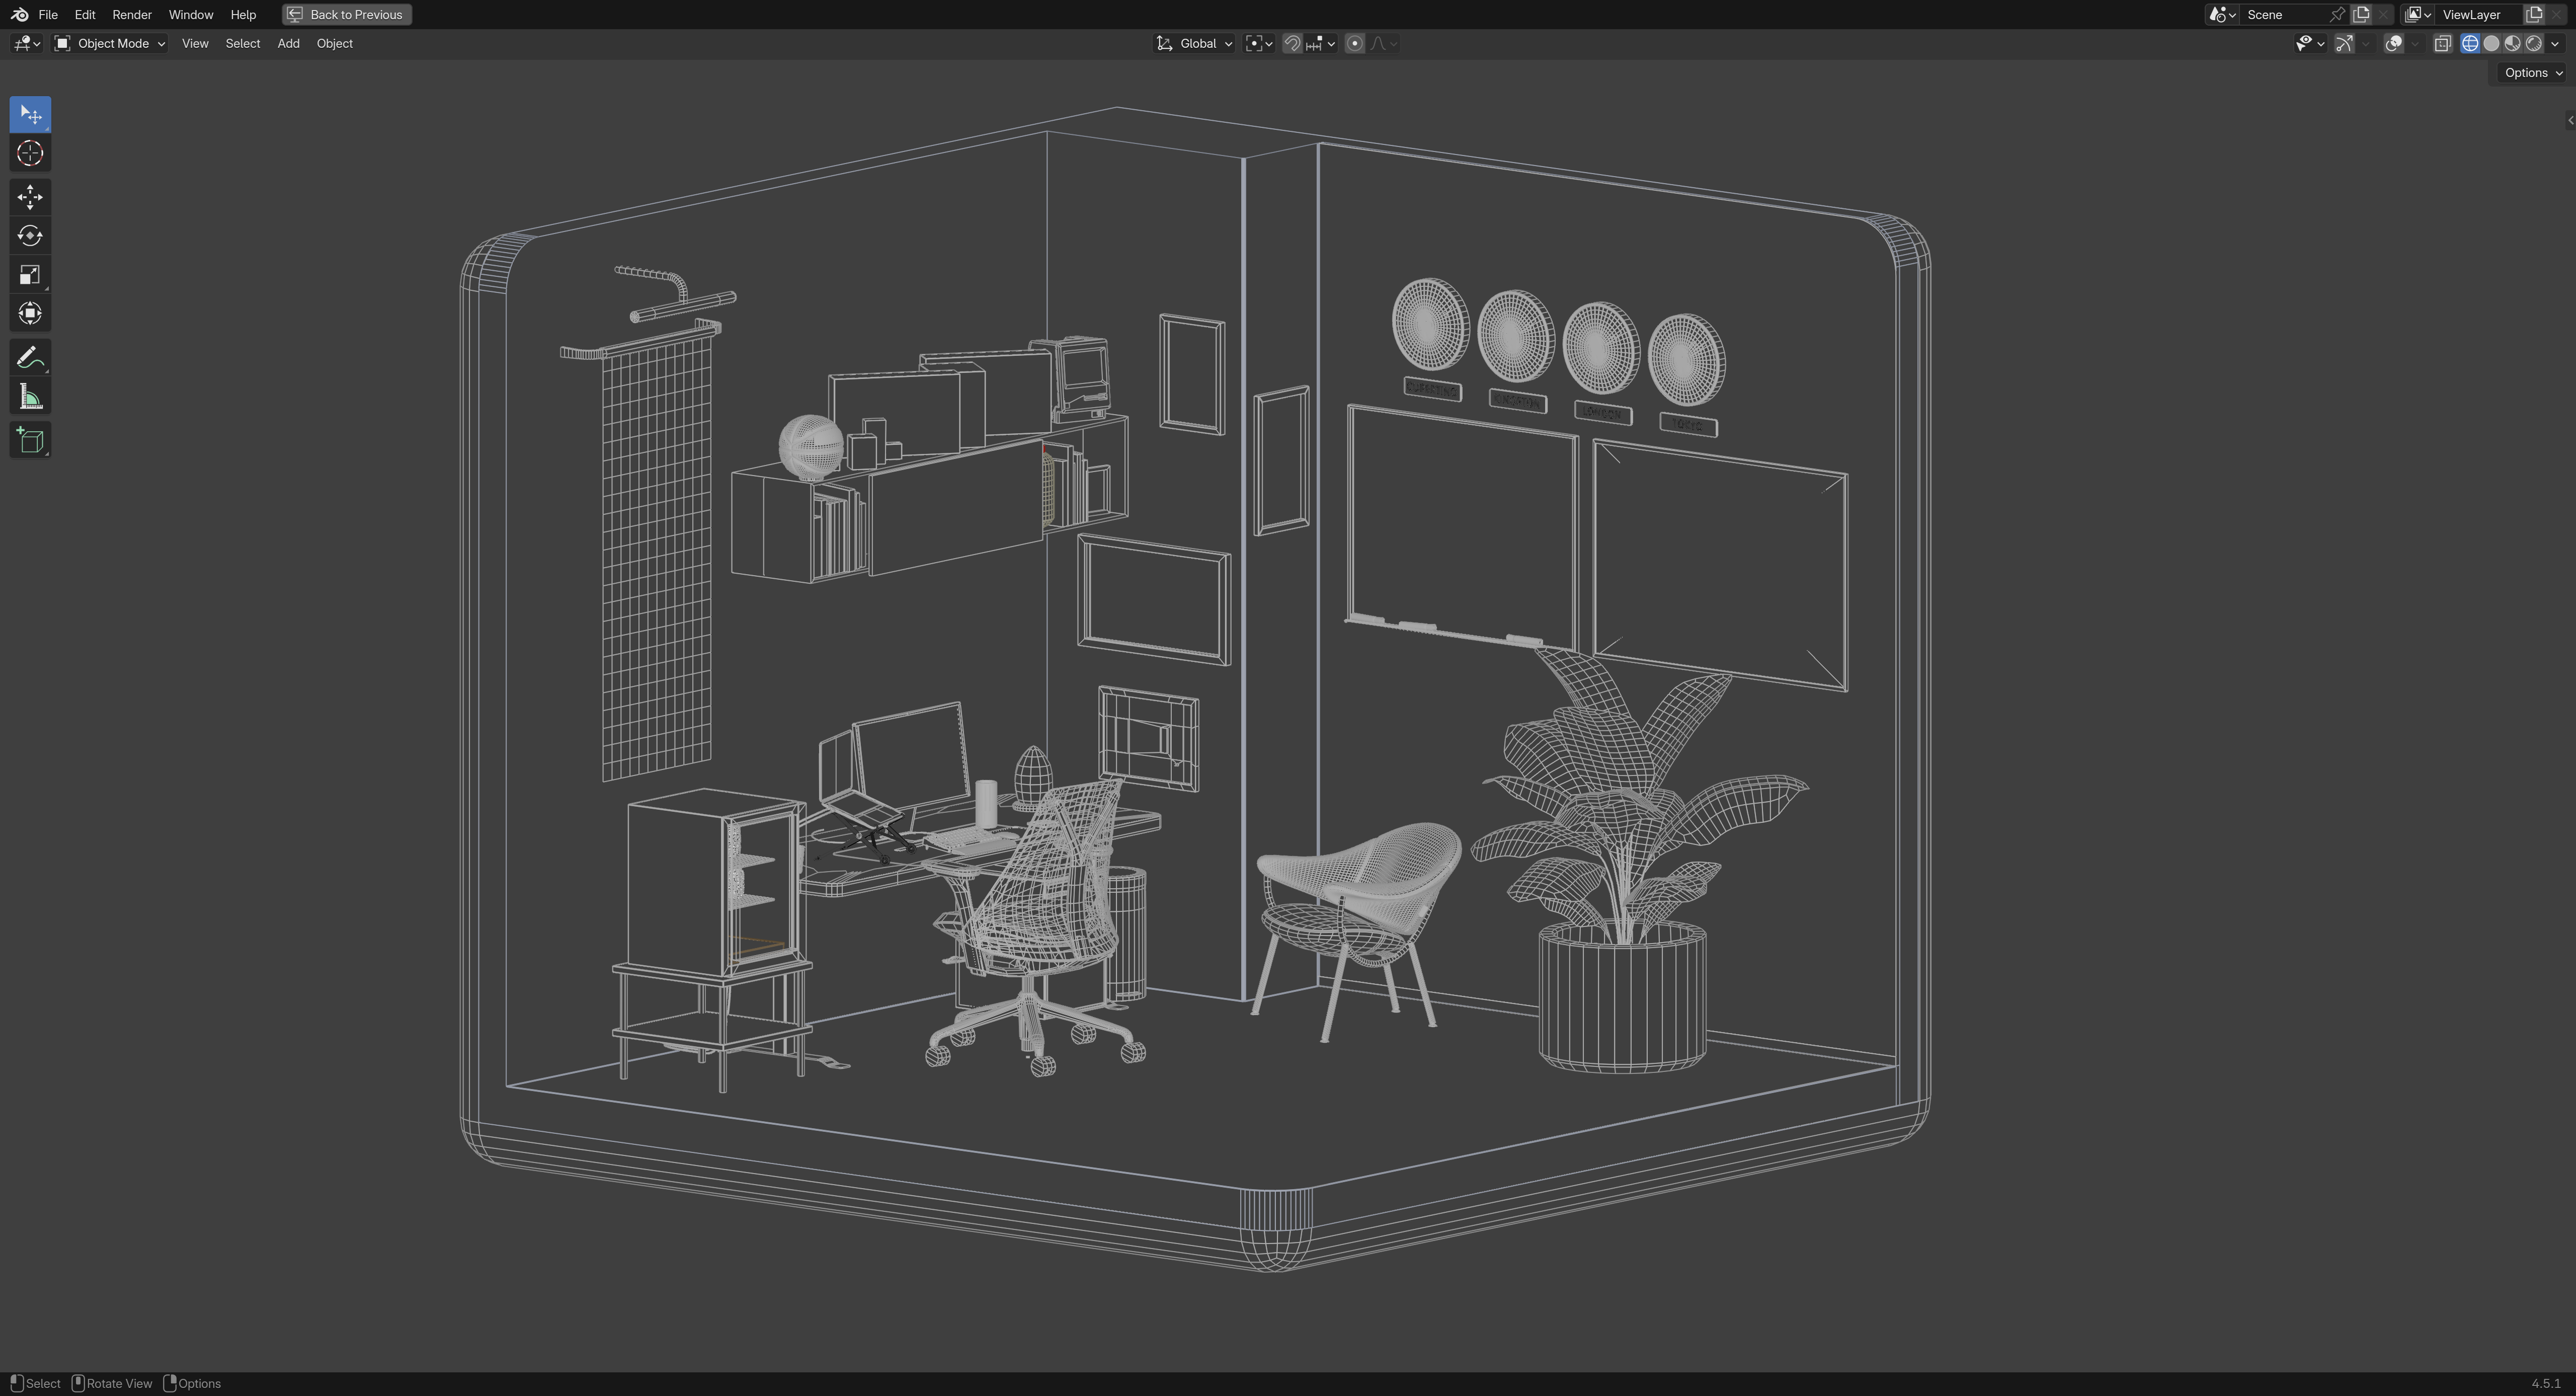Open the pivot point dropdown
2576x1396 pixels.
click(1259, 44)
